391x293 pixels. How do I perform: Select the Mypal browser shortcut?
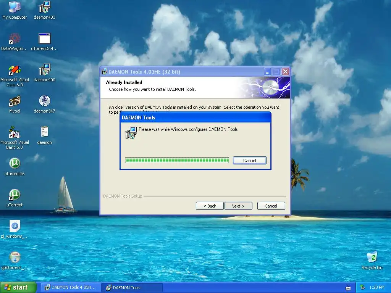(15, 104)
